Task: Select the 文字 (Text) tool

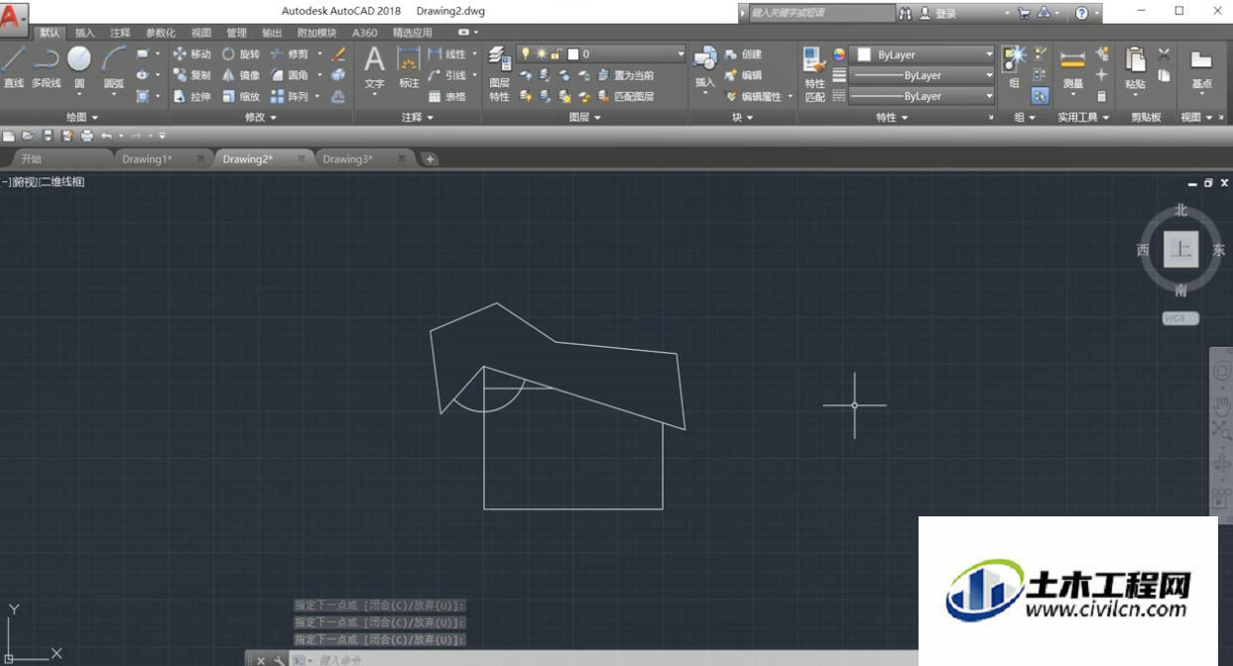Action: click(374, 67)
